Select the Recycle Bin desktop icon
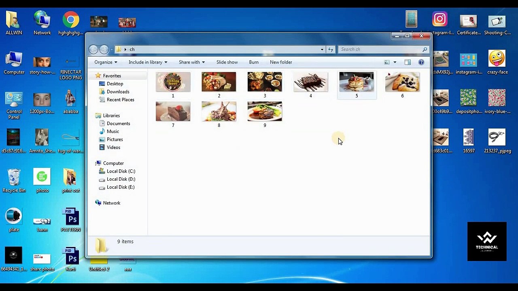Screen dimensions: 518x291 [14, 181]
